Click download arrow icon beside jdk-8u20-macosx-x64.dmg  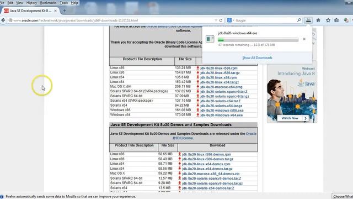click(x=197, y=87)
